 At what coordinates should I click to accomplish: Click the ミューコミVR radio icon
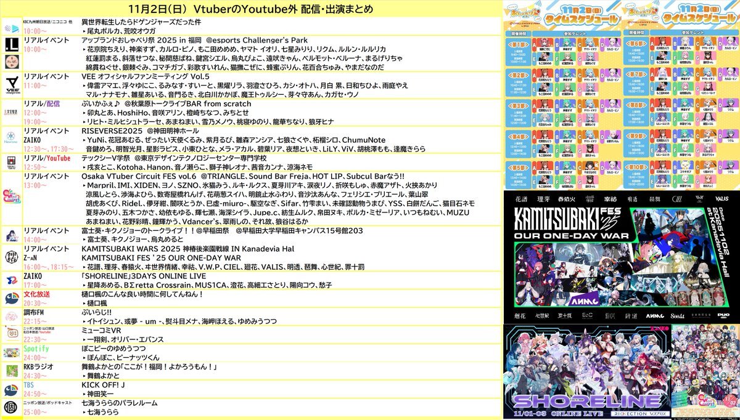[11, 334]
